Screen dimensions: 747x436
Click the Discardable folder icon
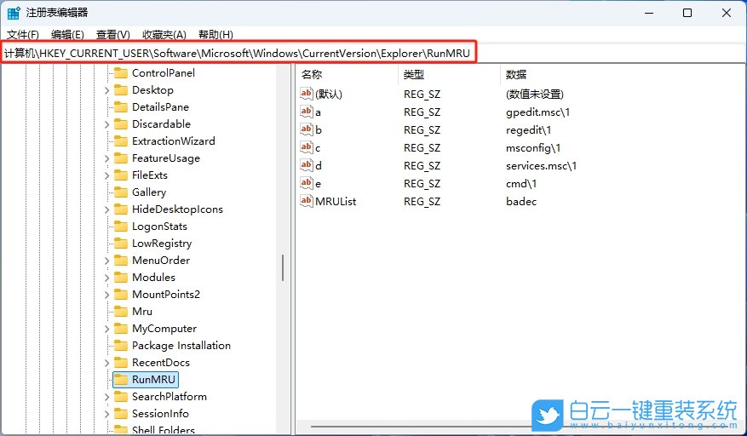[121, 123]
